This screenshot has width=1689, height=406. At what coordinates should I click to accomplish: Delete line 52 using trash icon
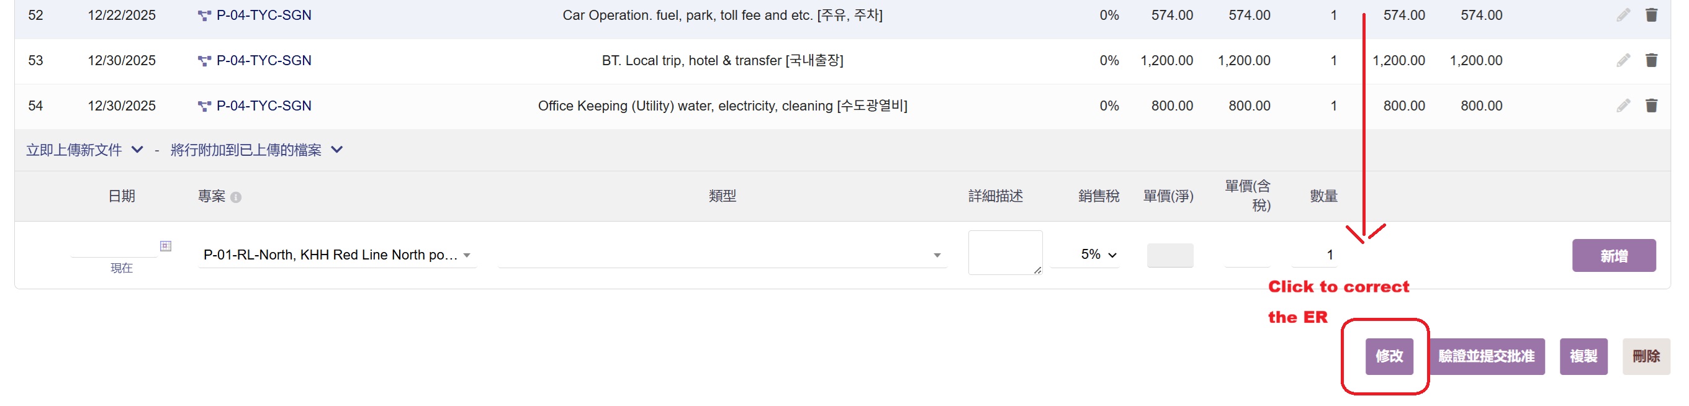[x=1651, y=15]
